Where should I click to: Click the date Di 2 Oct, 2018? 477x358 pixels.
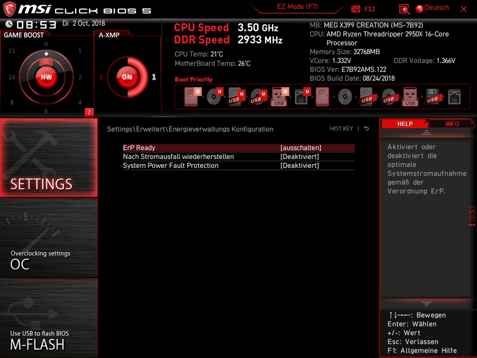point(83,23)
